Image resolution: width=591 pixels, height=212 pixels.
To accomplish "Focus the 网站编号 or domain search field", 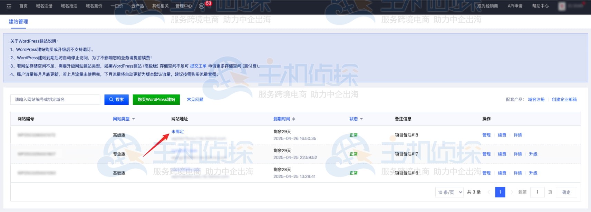I will 55,100.
